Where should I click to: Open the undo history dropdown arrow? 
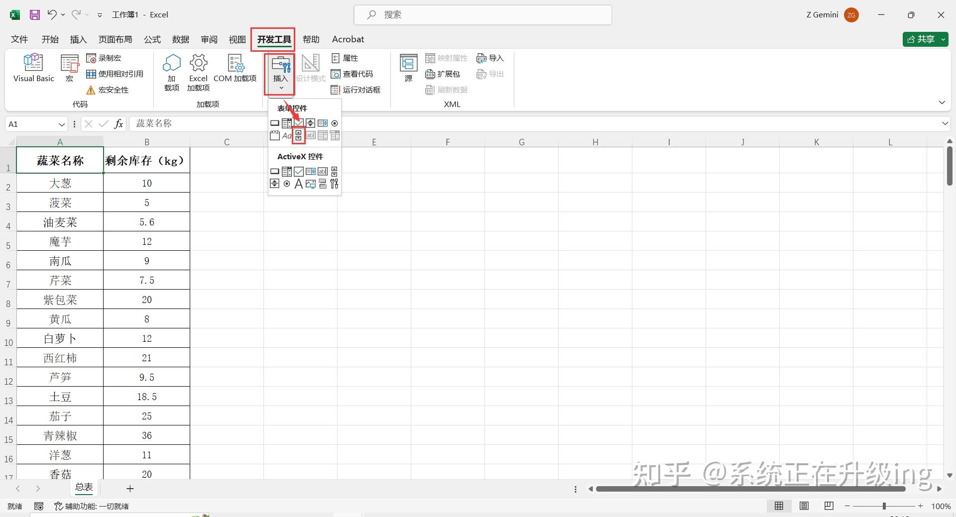[63, 15]
